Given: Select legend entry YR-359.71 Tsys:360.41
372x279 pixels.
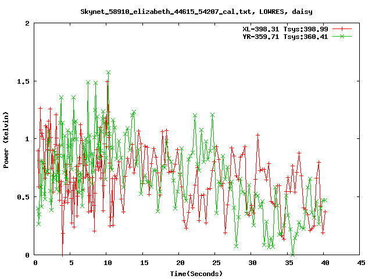Looking at the screenshot, I should tap(285, 37).
